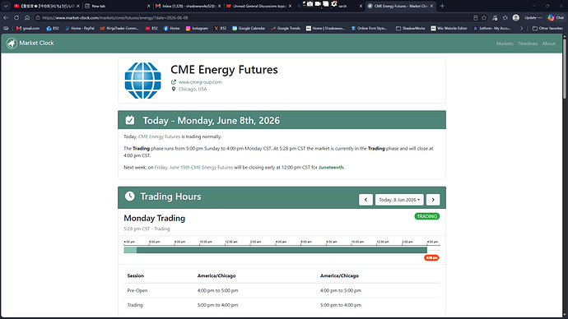Bookmark this page with the star icon

[x=484, y=18]
